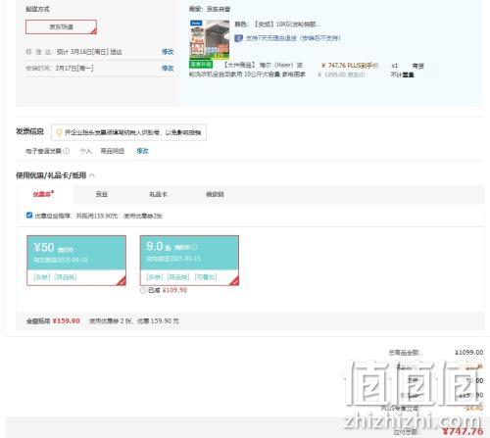Switch to the 领货码 tab
Viewport: 490px width, 438px height.
[215, 194]
